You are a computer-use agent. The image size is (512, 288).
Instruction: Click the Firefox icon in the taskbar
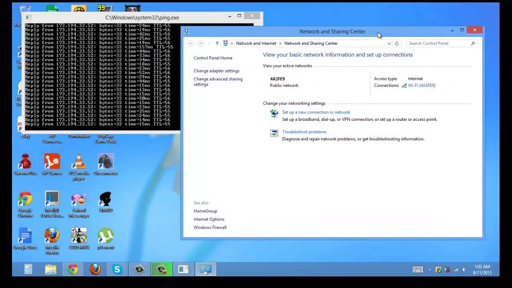tap(95, 269)
